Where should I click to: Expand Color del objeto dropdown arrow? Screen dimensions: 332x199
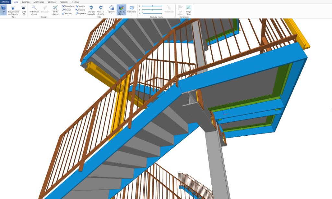tap(124, 14)
